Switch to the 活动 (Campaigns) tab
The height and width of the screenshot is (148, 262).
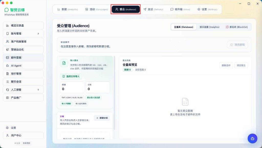(96, 9)
